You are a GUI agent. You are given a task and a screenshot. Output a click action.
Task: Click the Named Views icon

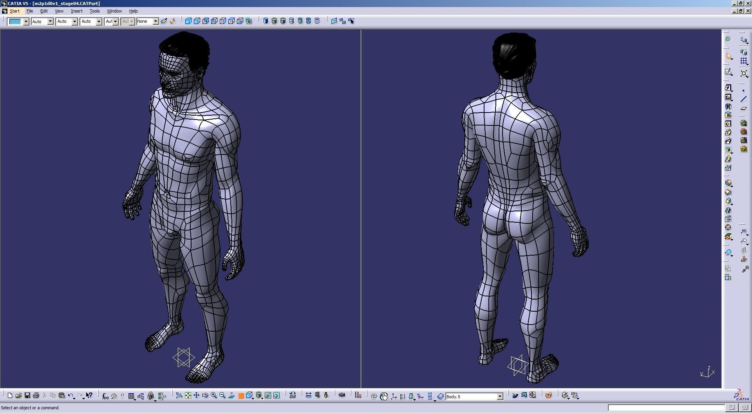pyautogui.click(x=249, y=21)
